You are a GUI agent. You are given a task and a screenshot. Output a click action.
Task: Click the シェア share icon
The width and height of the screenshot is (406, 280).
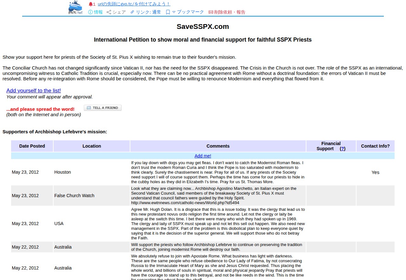tap(109, 12)
